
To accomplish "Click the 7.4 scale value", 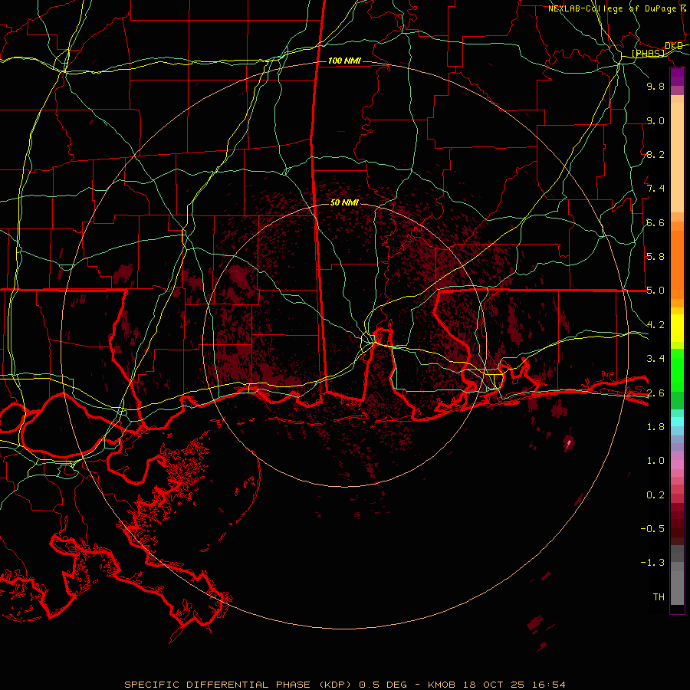I will click(x=655, y=189).
